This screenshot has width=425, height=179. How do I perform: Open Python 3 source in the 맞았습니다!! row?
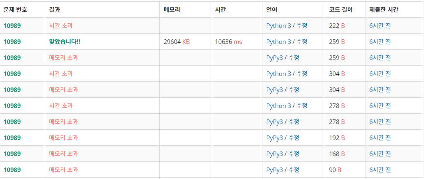[x=279, y=42]
